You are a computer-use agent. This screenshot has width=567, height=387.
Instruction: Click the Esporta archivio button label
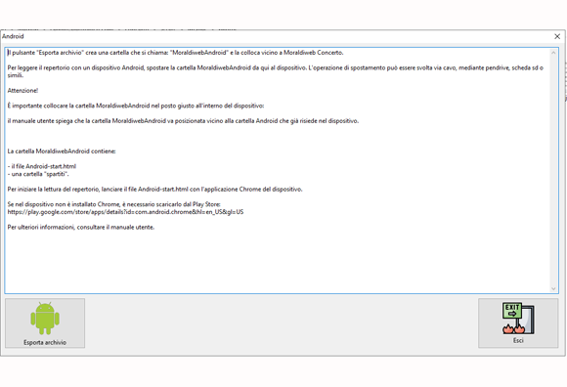pyautogui.click(x=45, y=343)
